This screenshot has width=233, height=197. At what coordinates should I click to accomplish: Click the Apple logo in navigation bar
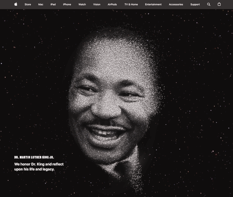pos(16,4)
